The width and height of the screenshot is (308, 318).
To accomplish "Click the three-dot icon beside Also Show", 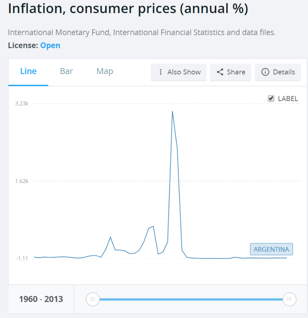I will point(160,72).
